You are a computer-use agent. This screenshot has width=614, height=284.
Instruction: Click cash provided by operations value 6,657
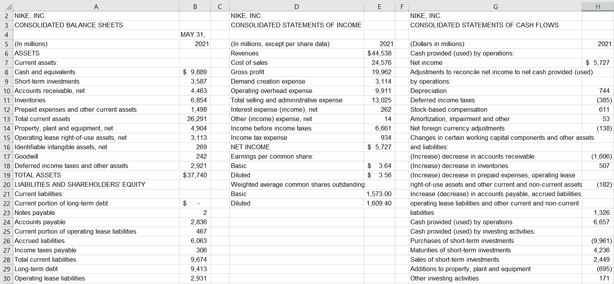(x=598, y=222)
